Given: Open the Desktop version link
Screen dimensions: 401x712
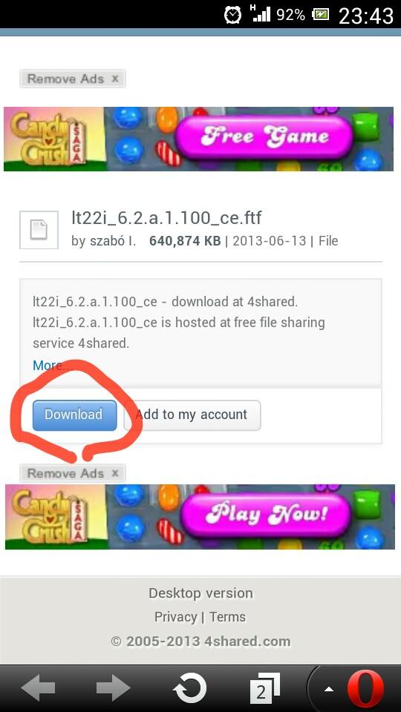Looking at the screenshot, I should click(x=200, y=593).
